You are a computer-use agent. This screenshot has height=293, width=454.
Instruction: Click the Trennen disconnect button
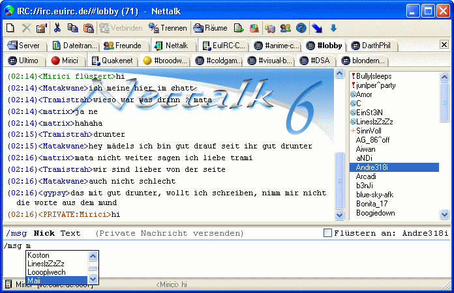(x=168, y=28)
